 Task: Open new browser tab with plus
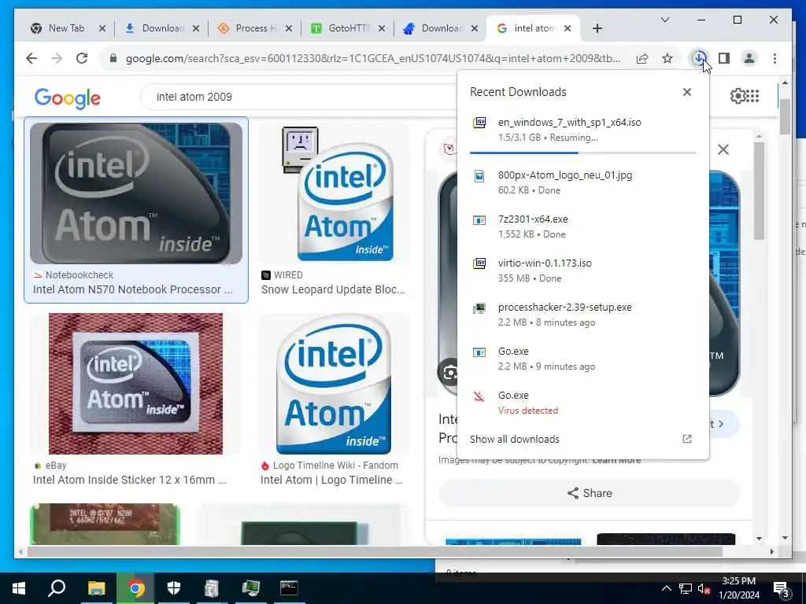tap(597, 28)
